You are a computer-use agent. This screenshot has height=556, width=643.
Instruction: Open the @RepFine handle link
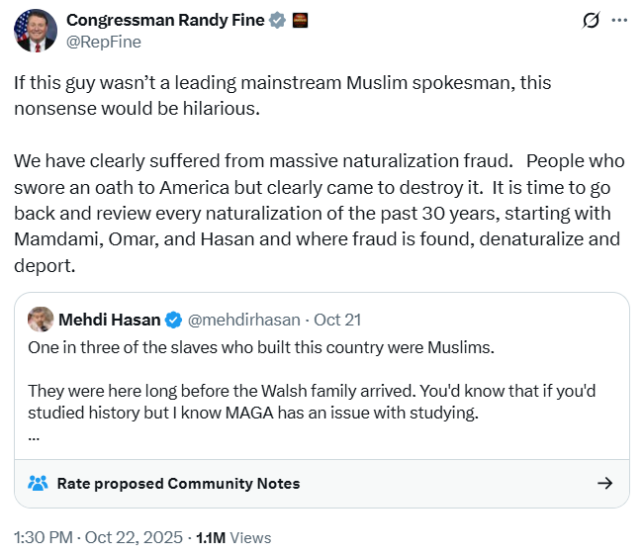103,42
